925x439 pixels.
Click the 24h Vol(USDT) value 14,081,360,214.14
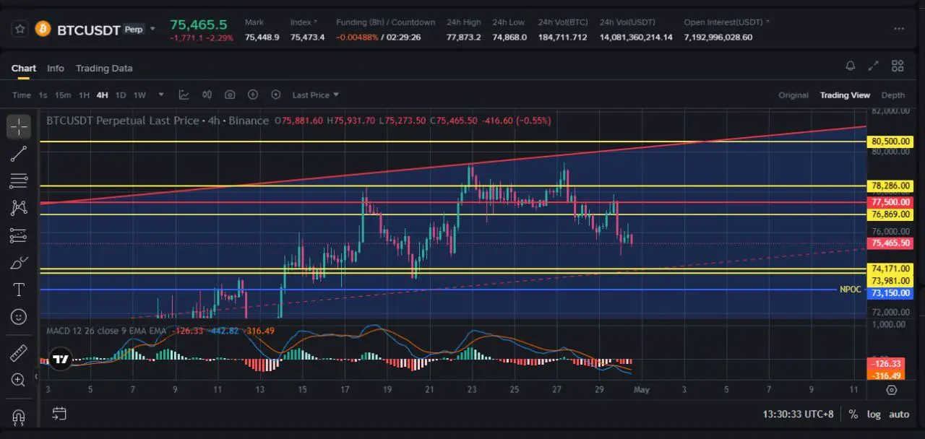(x=636, y=37)
